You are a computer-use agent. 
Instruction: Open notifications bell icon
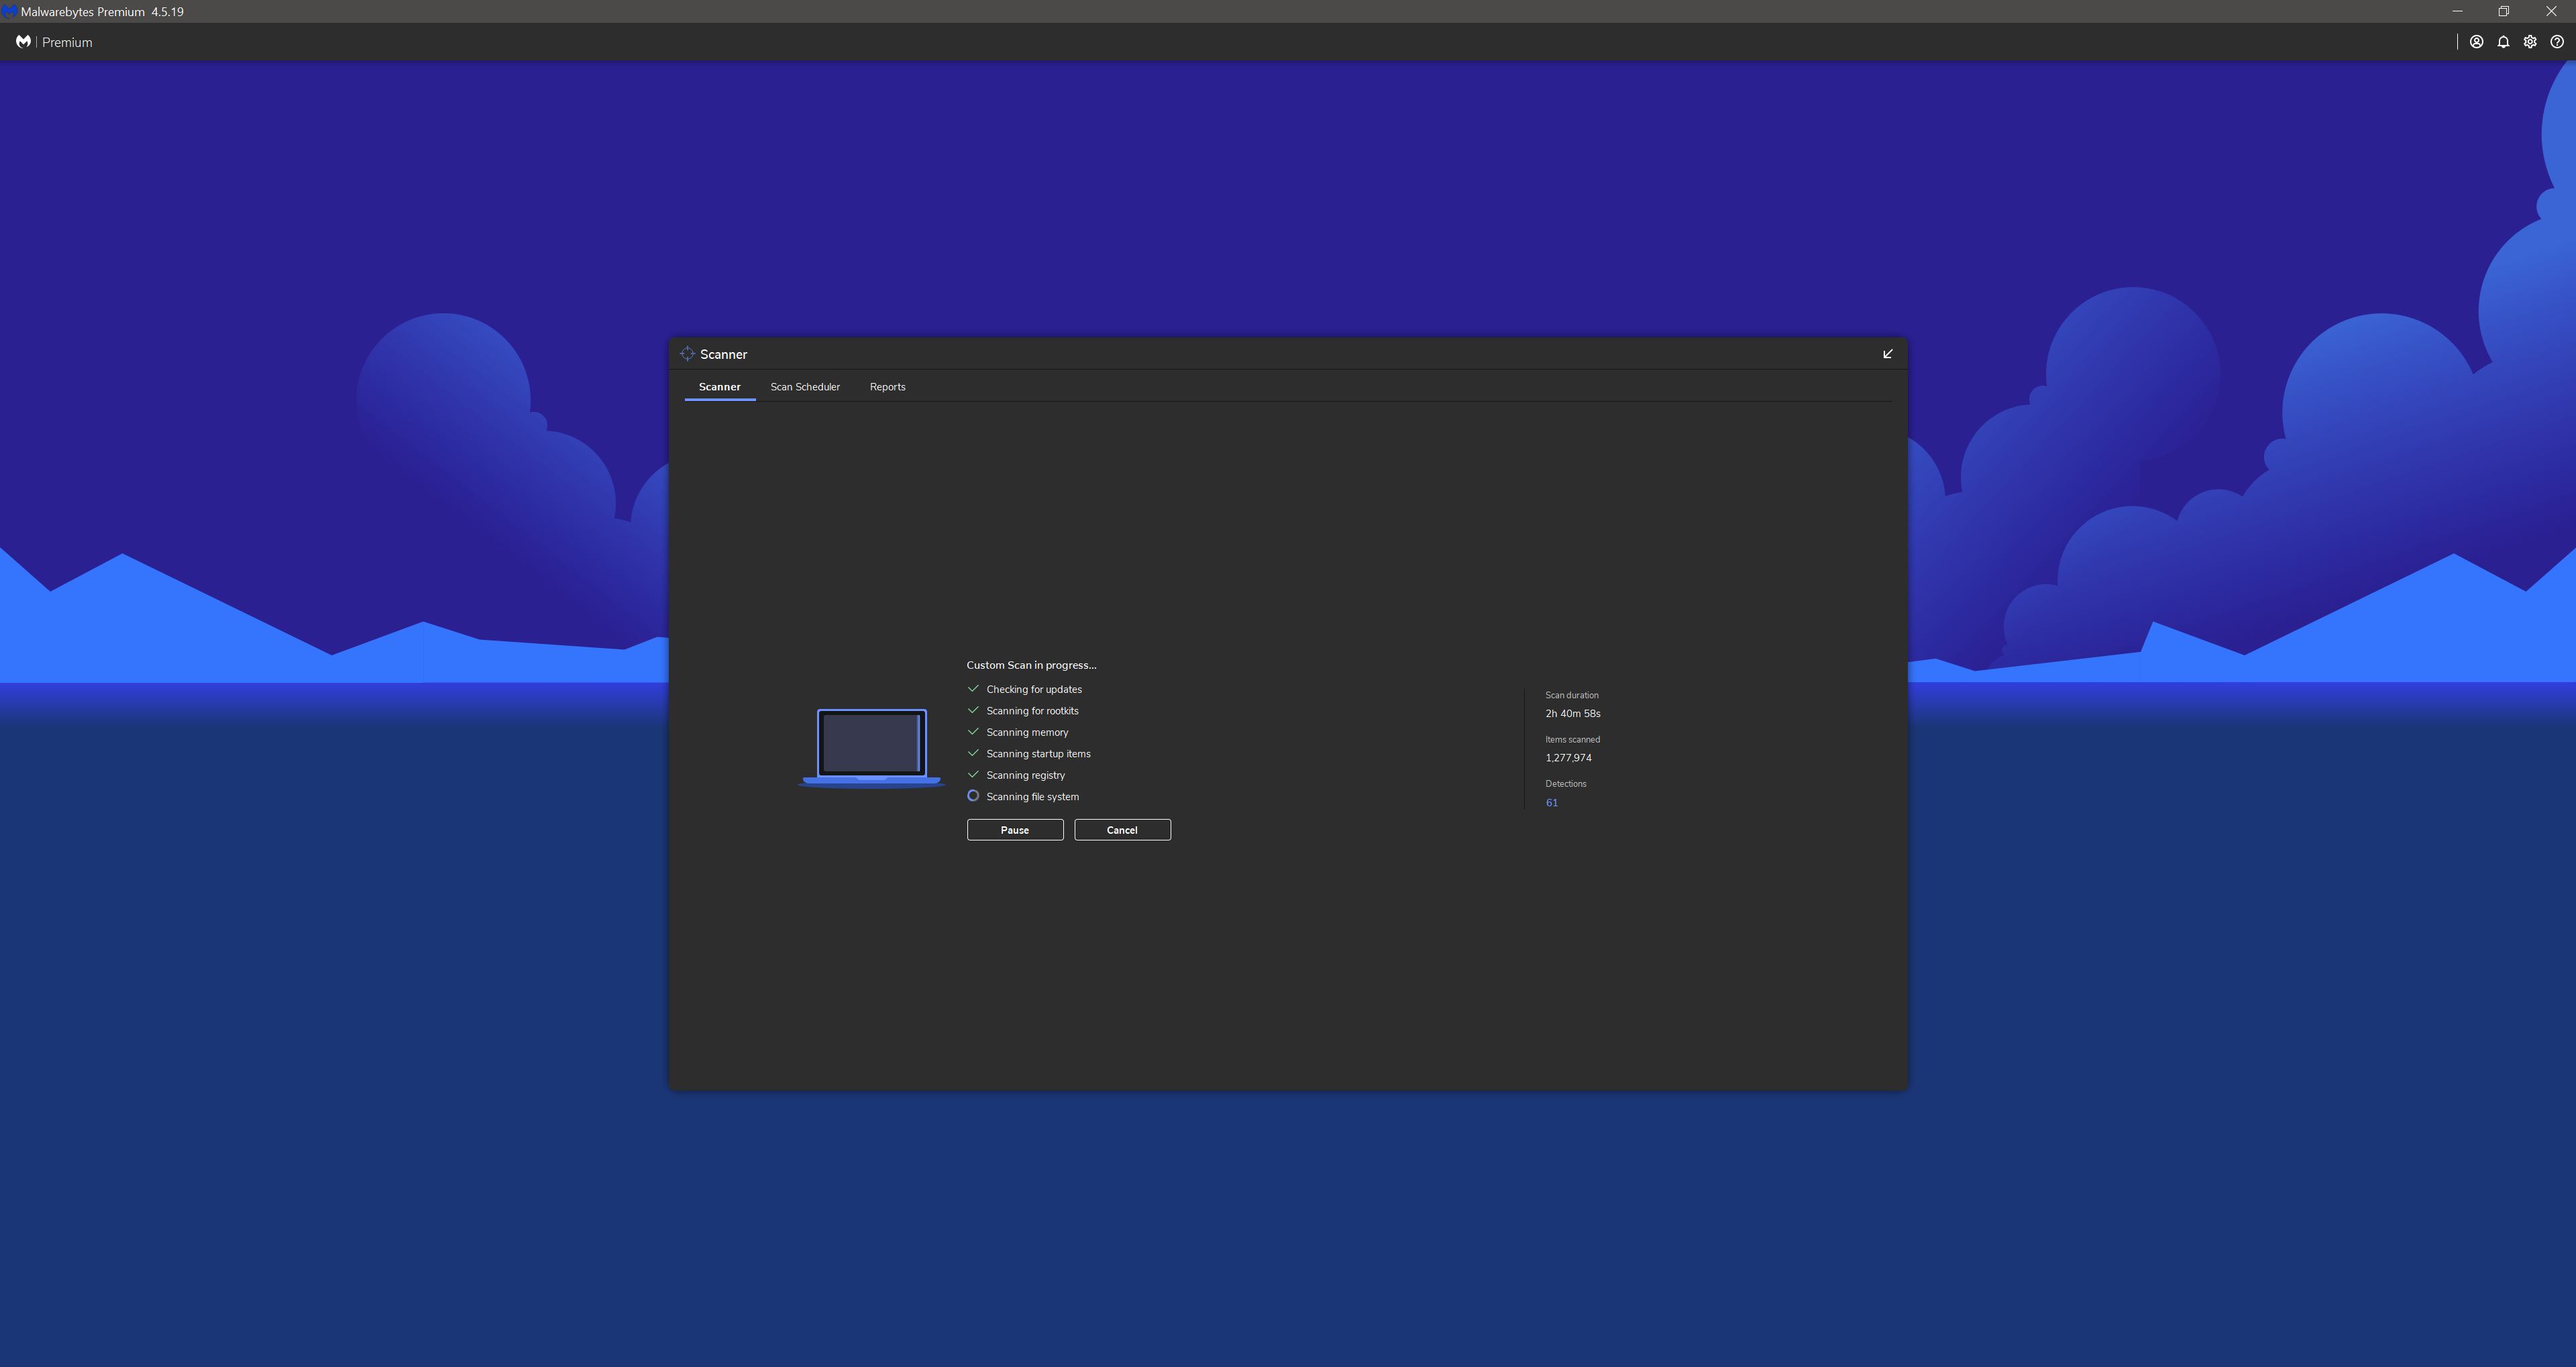tap(2503, 42)
